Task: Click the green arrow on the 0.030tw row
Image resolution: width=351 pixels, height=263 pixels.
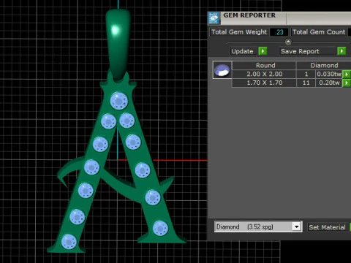Action: coord(347,74)
